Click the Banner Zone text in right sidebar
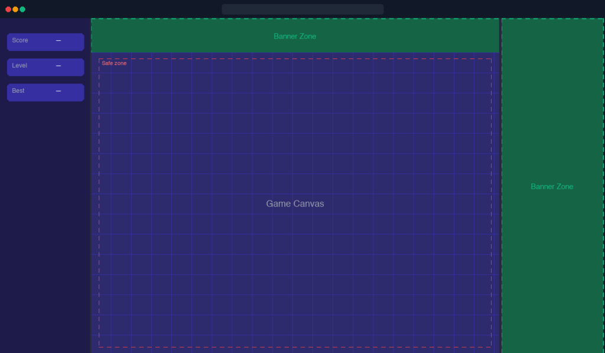This screenshot has width=605, height=353. pyautogui.click(x=552, y=186)
